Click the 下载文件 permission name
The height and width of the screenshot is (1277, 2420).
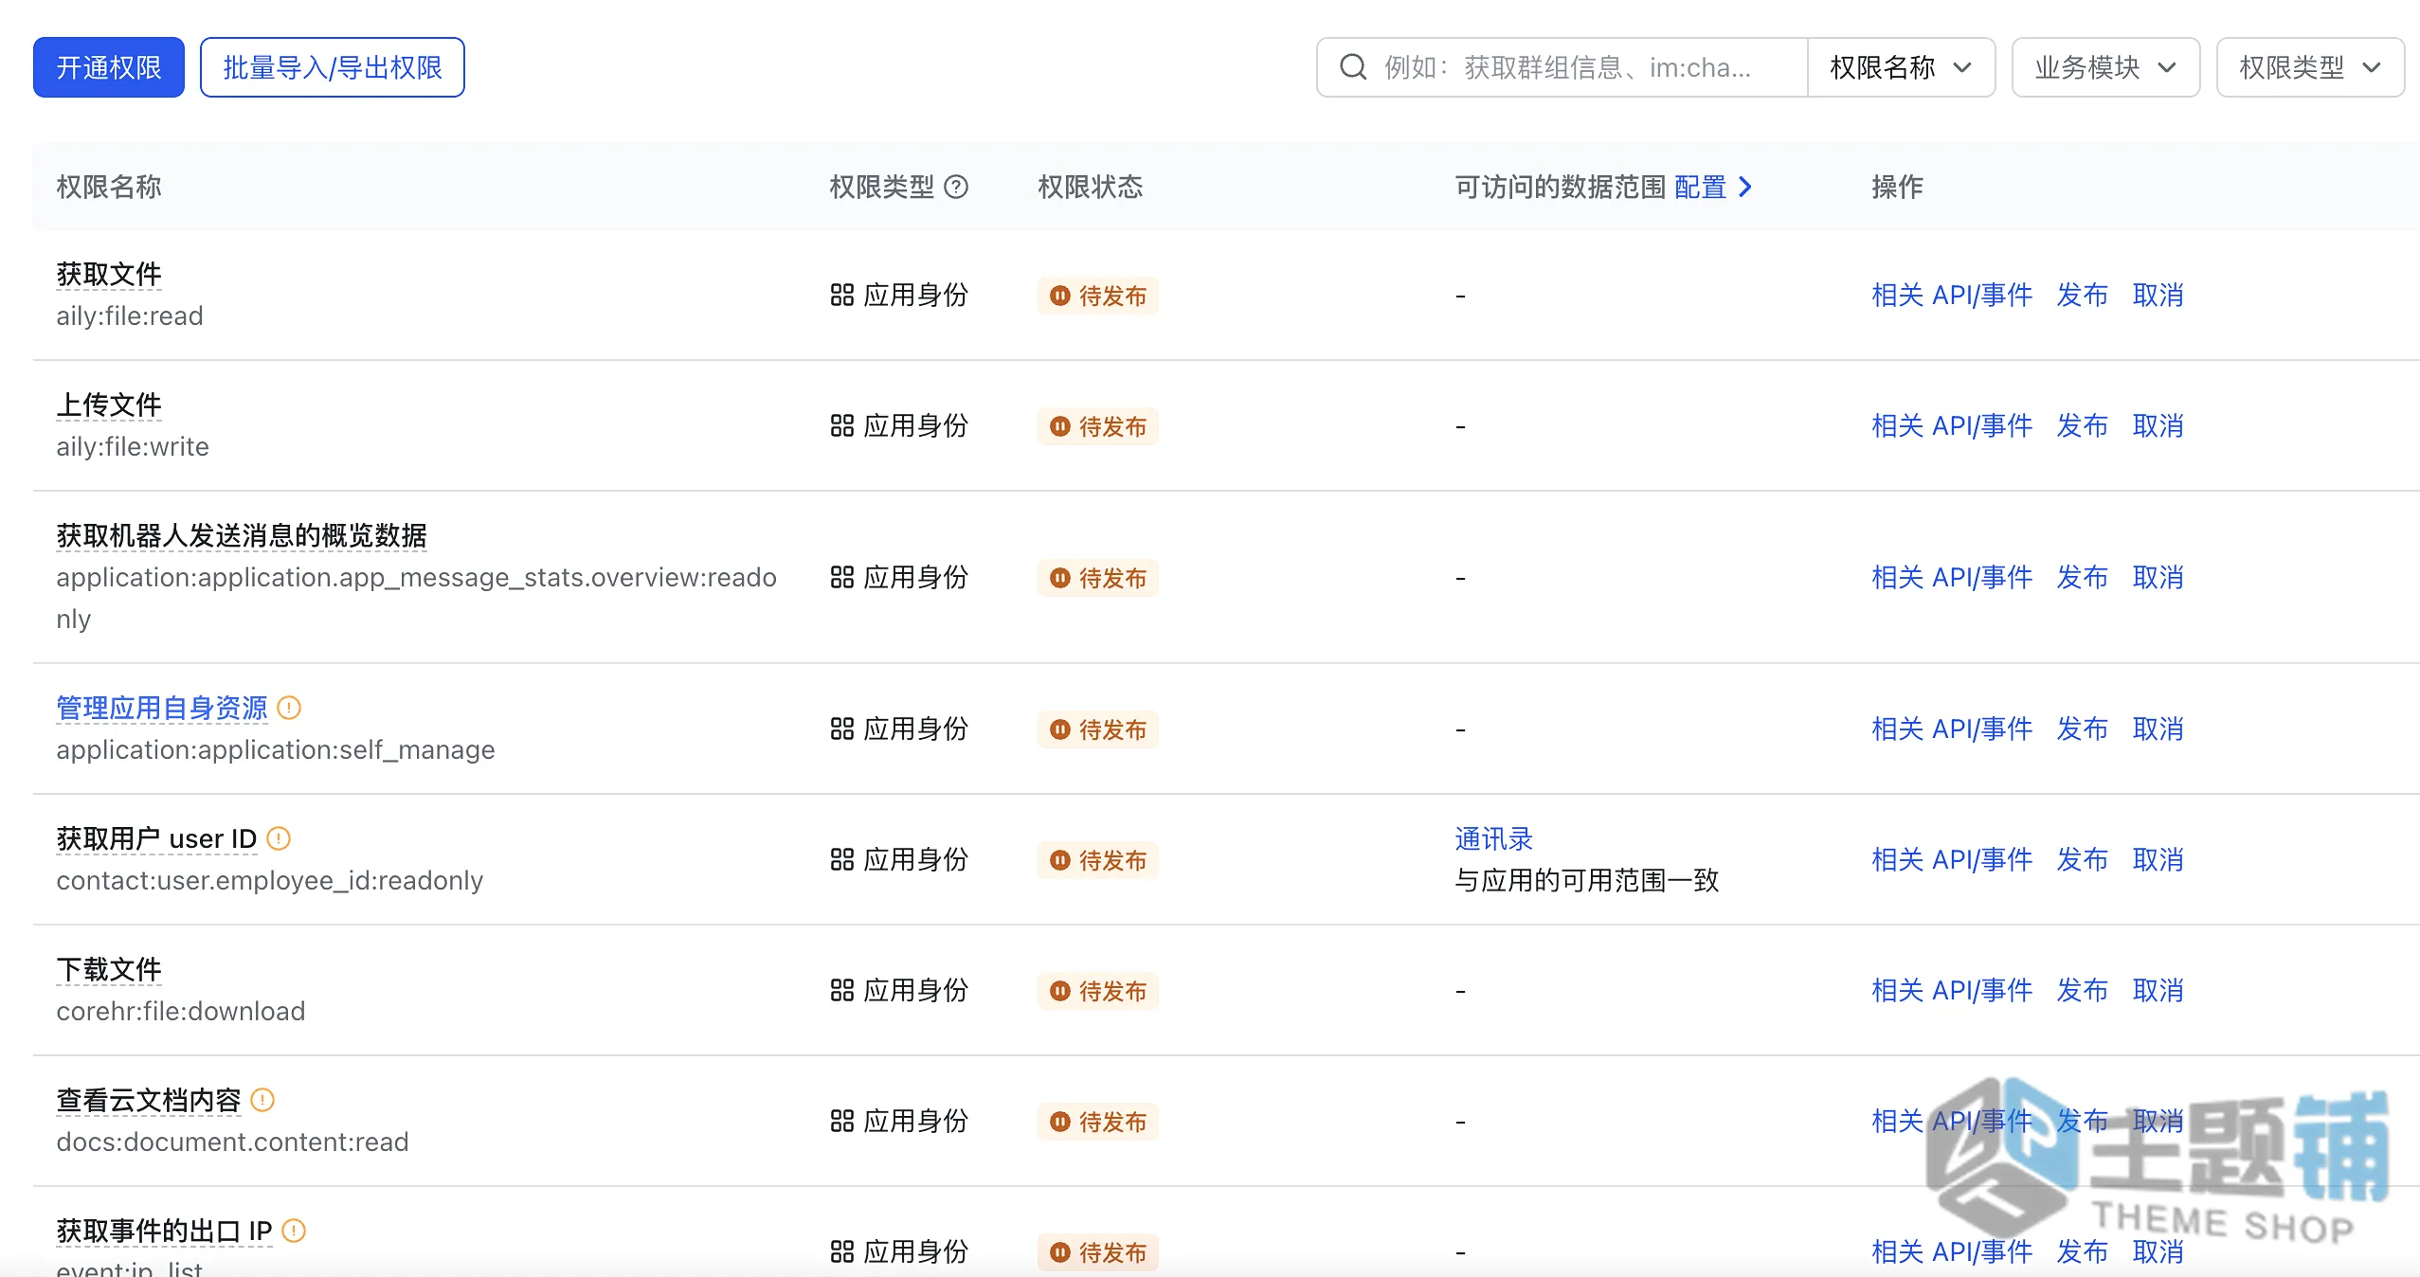click(x=109, y=969)
